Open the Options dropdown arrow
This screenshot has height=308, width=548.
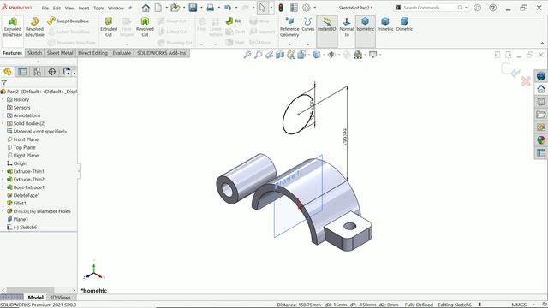pos(315,8)
